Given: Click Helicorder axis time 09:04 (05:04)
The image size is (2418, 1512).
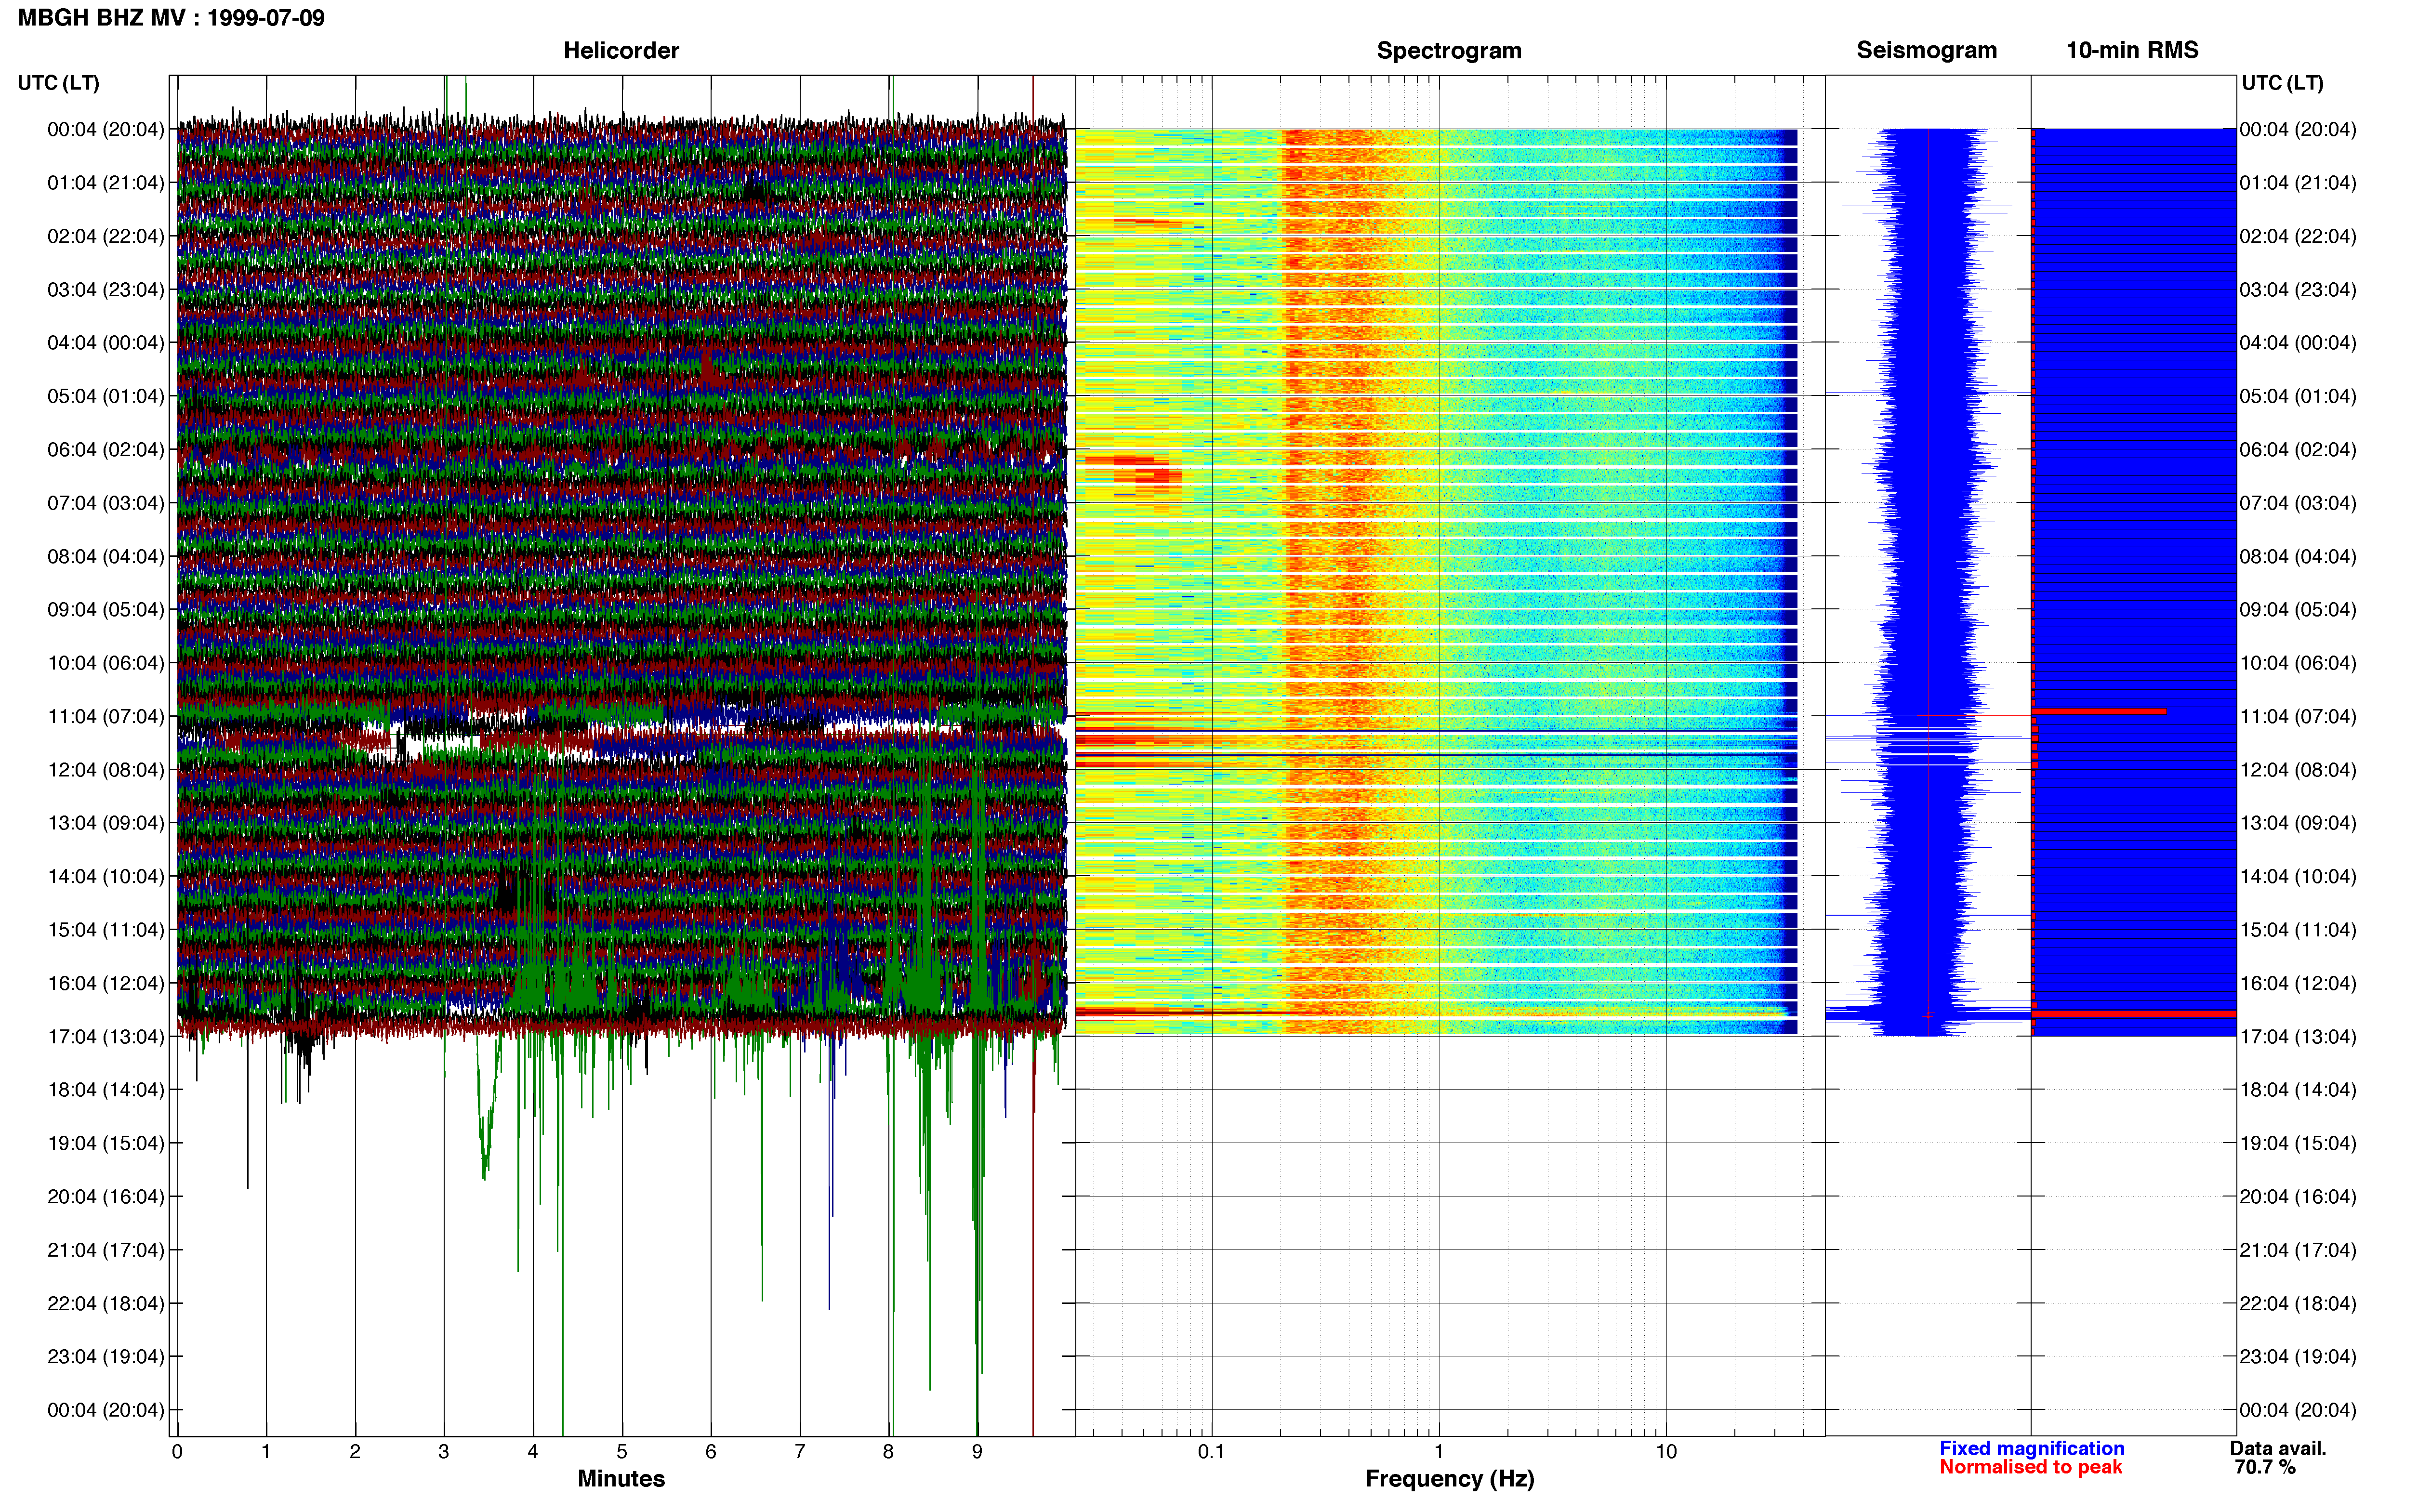Looking at the screenshot, I should (106, 610).
